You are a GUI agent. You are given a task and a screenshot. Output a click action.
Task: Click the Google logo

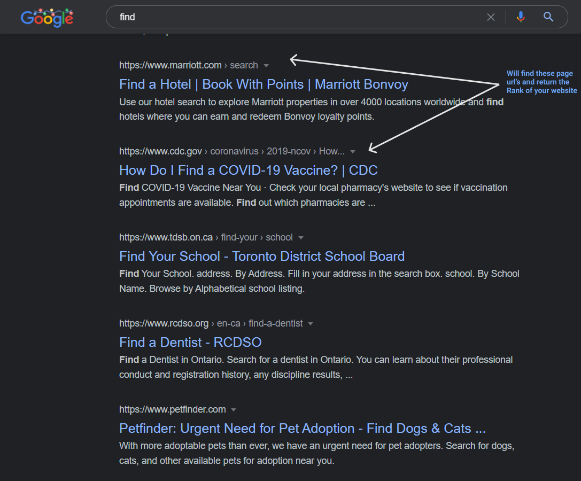tap(47, 17)
